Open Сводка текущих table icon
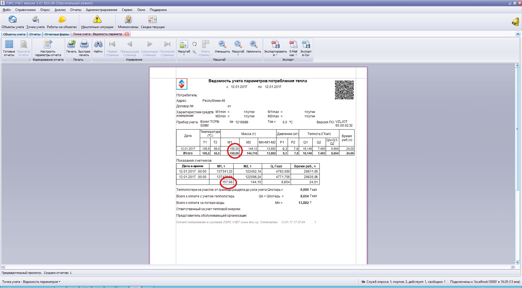The image size is (522, 288). tap(153, 20)
